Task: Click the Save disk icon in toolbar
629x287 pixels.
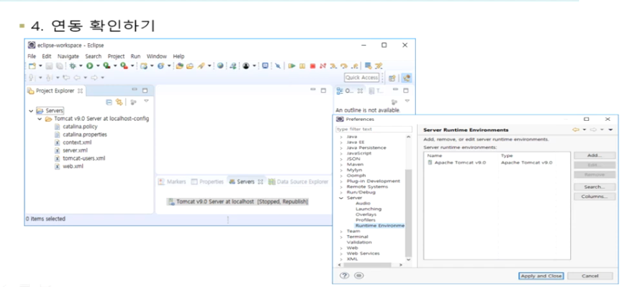Action: click(49, 66)
